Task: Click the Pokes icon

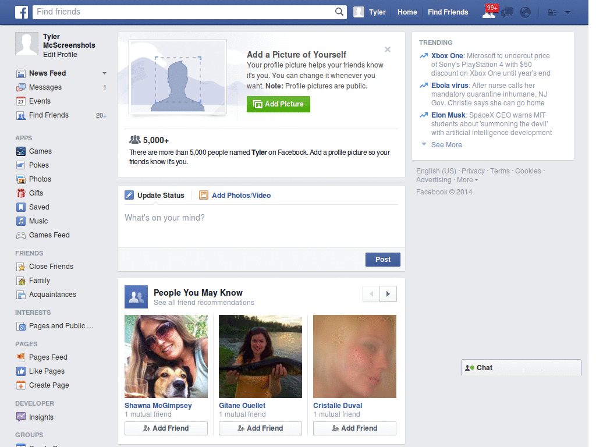Action: tap(21, 165)
